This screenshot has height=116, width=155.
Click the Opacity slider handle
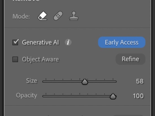(x=113, y=96)
